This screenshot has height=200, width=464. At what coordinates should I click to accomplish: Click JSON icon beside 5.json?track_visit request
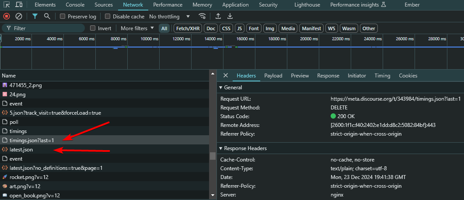[5, 113]
